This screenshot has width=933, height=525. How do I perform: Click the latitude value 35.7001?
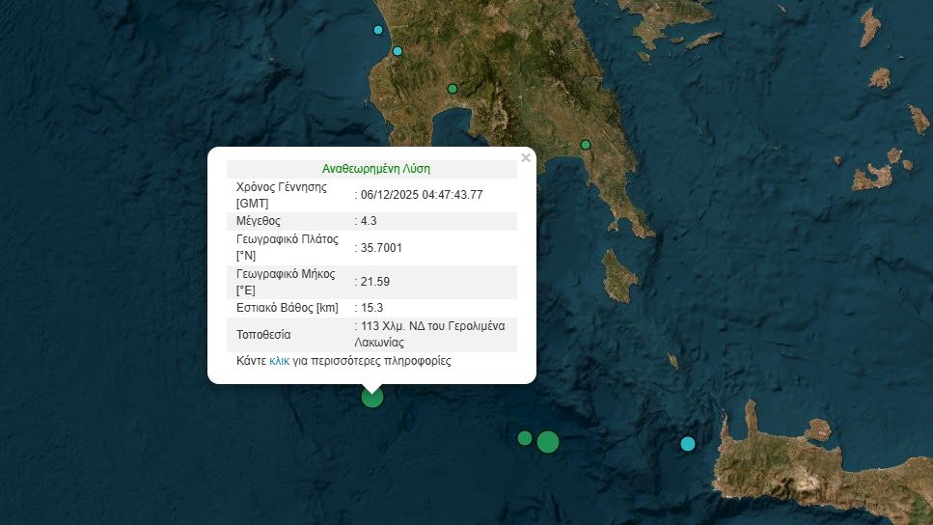coord(380,248)
